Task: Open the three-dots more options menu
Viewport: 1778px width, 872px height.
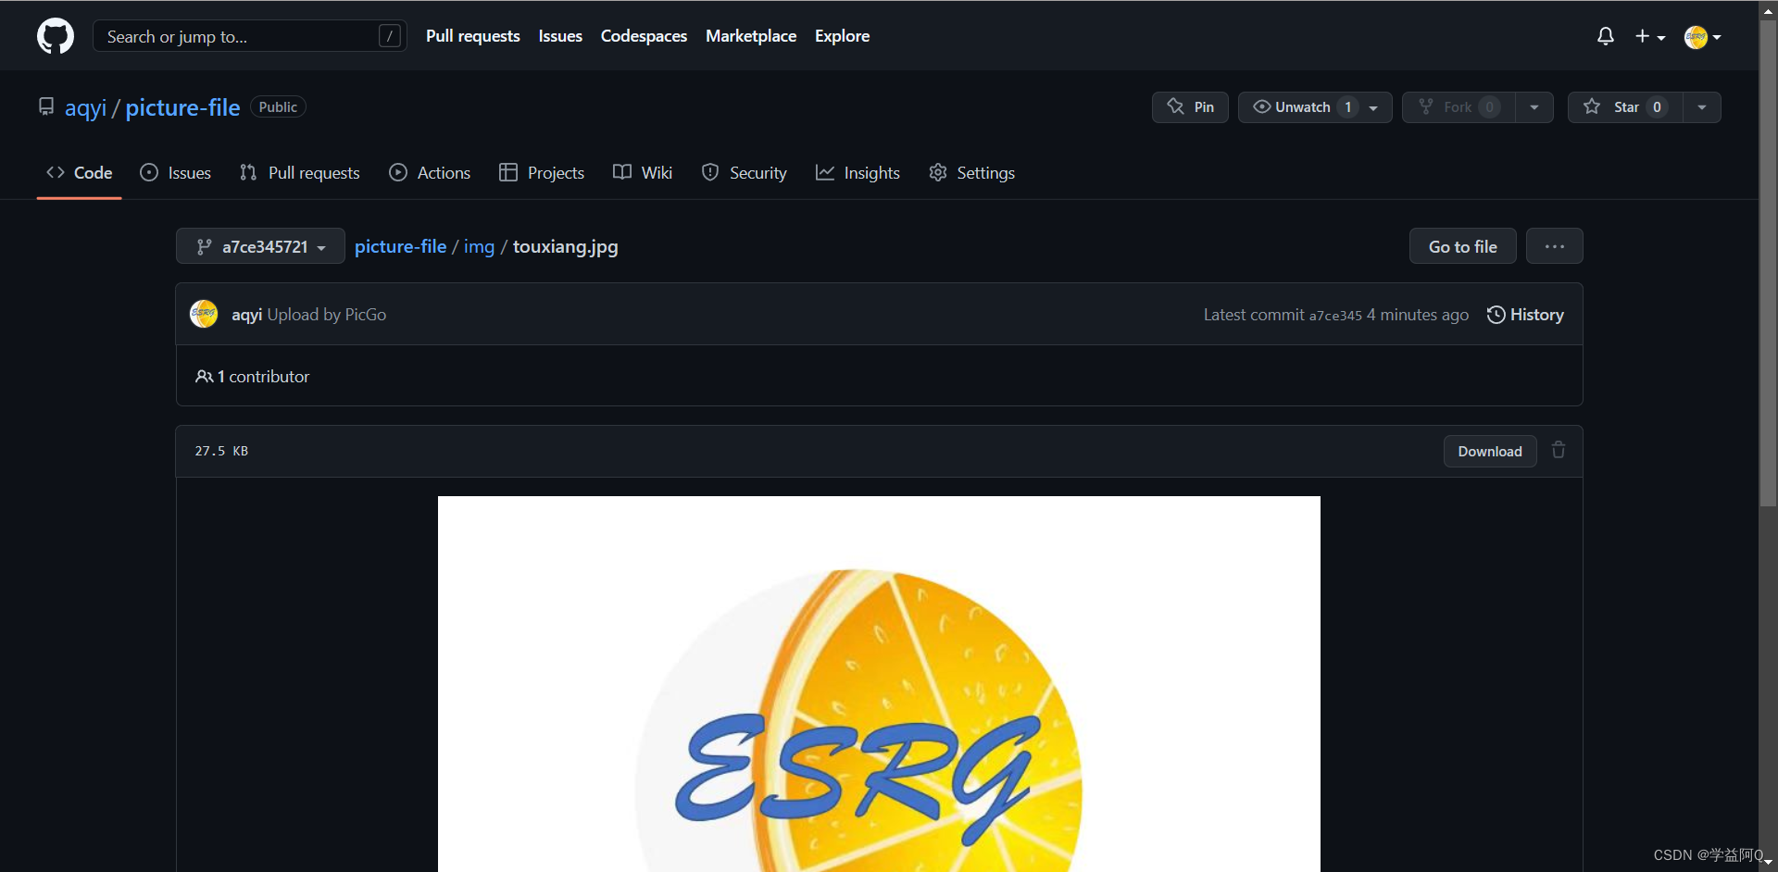Action: (x=1555, y=246)
